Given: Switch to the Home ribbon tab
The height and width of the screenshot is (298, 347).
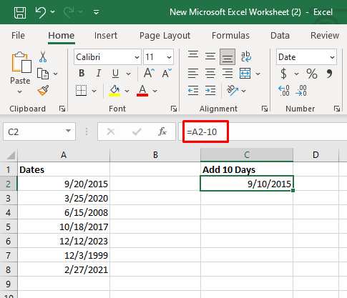Looking at the screenshot, I should coord(62,36).
